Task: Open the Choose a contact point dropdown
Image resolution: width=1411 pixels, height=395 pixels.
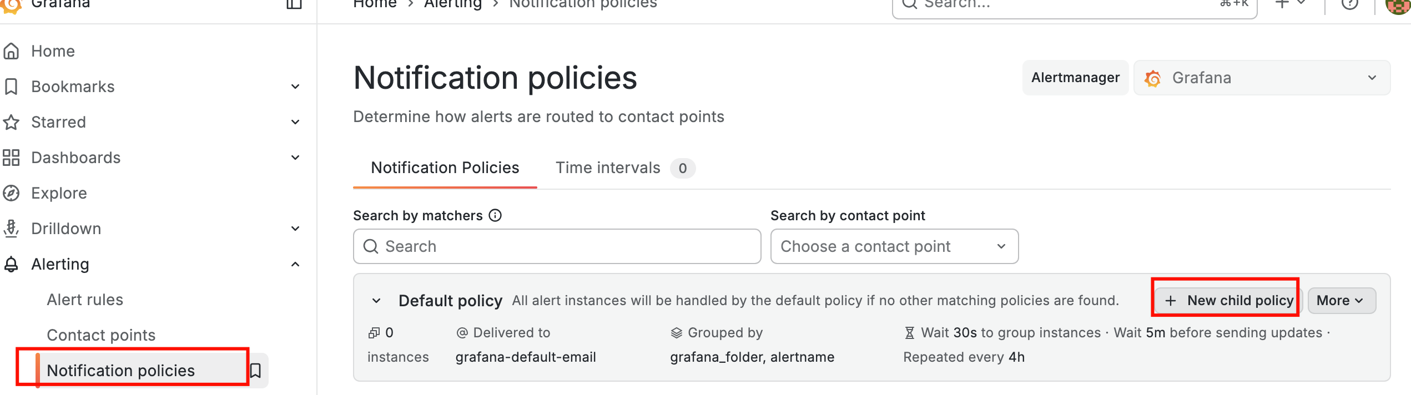Action: [894, 246]
